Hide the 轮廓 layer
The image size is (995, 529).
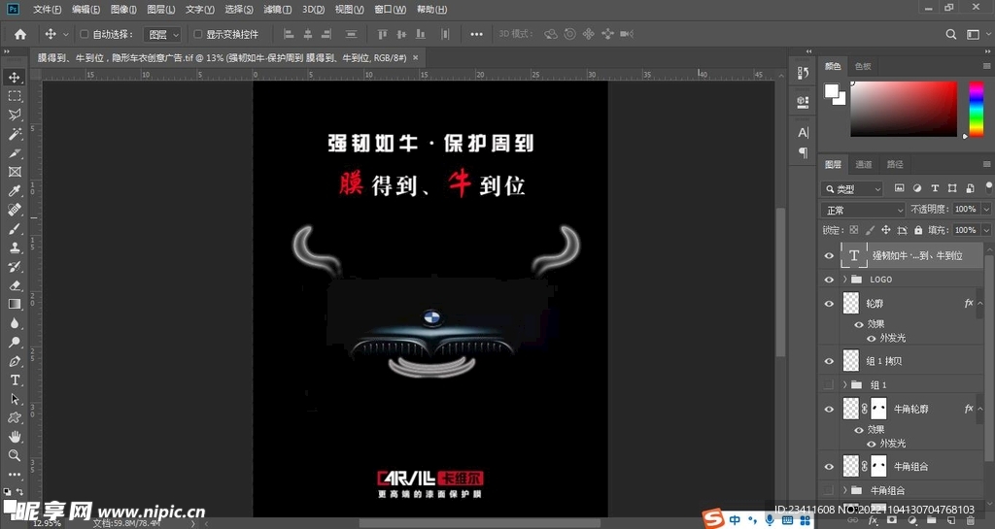coord(829,304)
